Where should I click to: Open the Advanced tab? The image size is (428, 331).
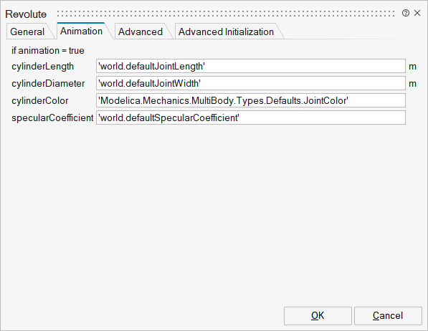tap(141, 32)
